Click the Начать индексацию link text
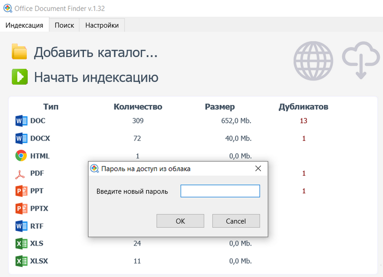383x277 pixels. click(96, 77)
